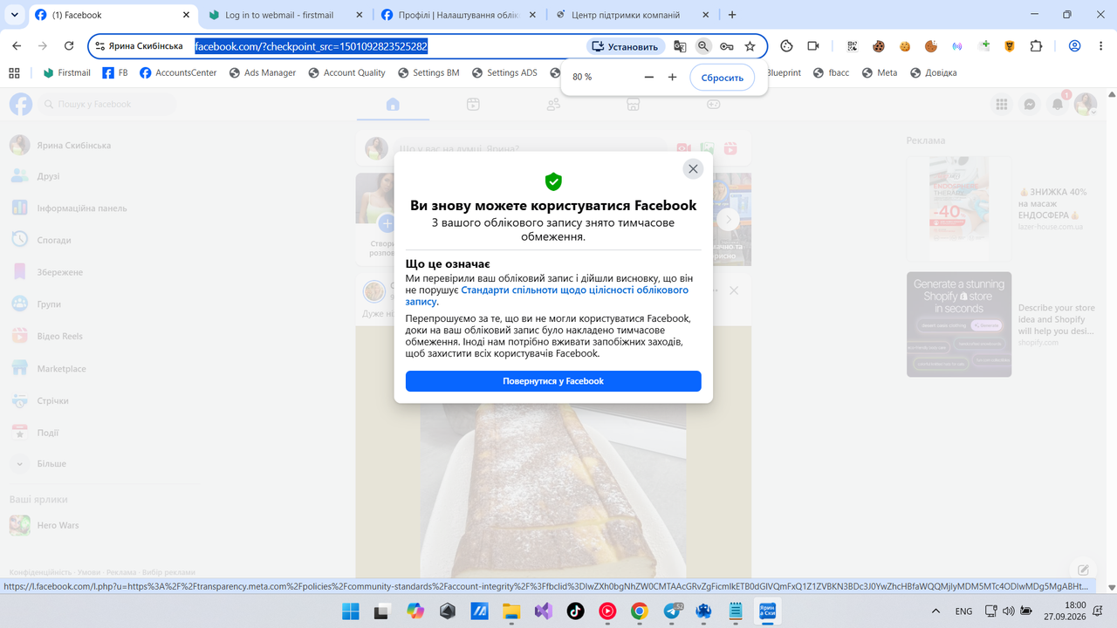Image resolution: width=1117 pixels, height=628 pixels.
Task: Open the Ads Manager bookmark
Action: click(263, 73)
